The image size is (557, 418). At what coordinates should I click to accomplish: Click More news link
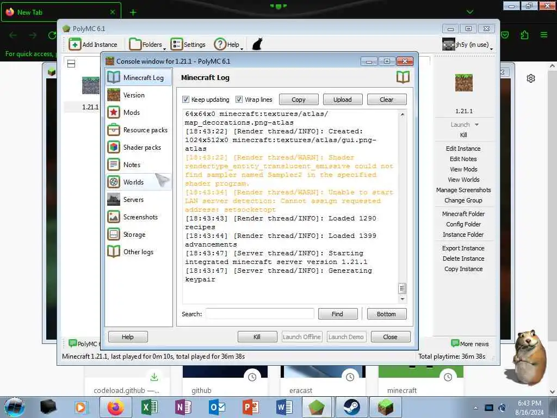470,344
